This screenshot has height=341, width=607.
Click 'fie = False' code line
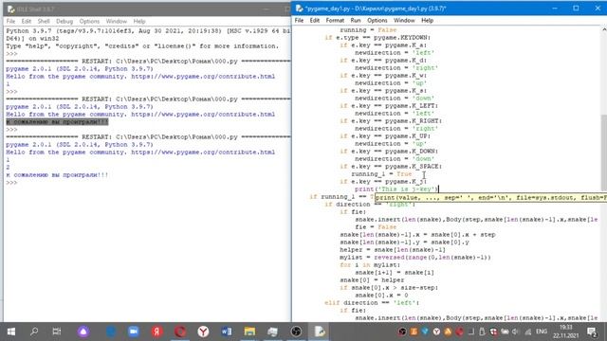(x=376, y=227)
